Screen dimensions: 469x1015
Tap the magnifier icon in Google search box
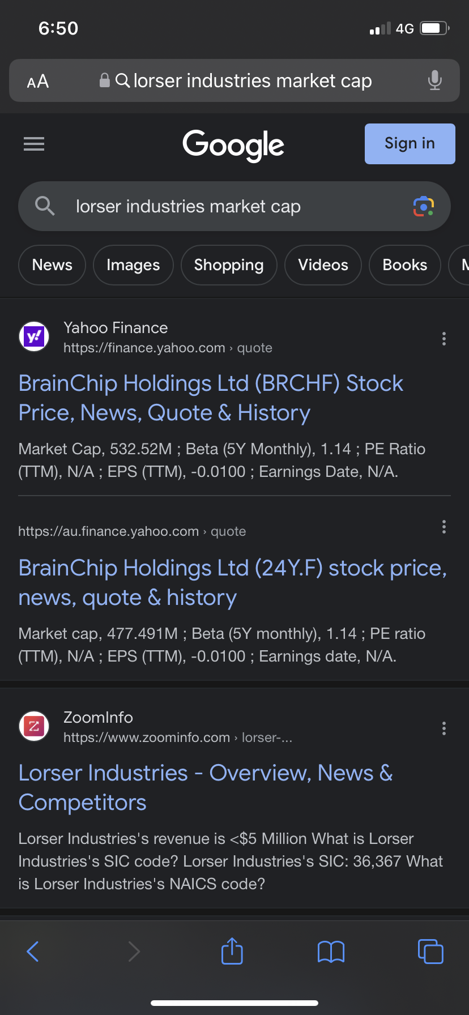pyautogui.click(x=45, y=206)
